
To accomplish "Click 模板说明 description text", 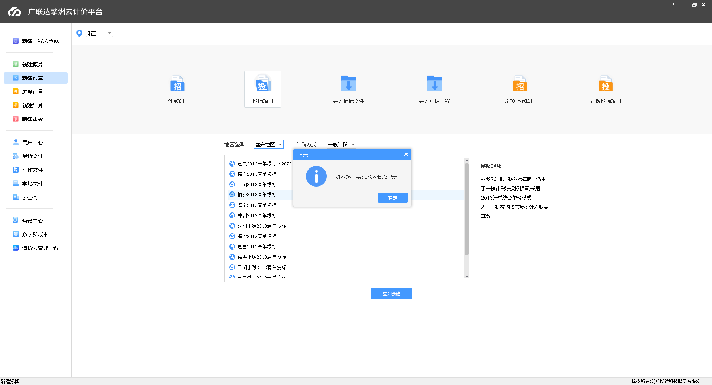I will 514,198.
